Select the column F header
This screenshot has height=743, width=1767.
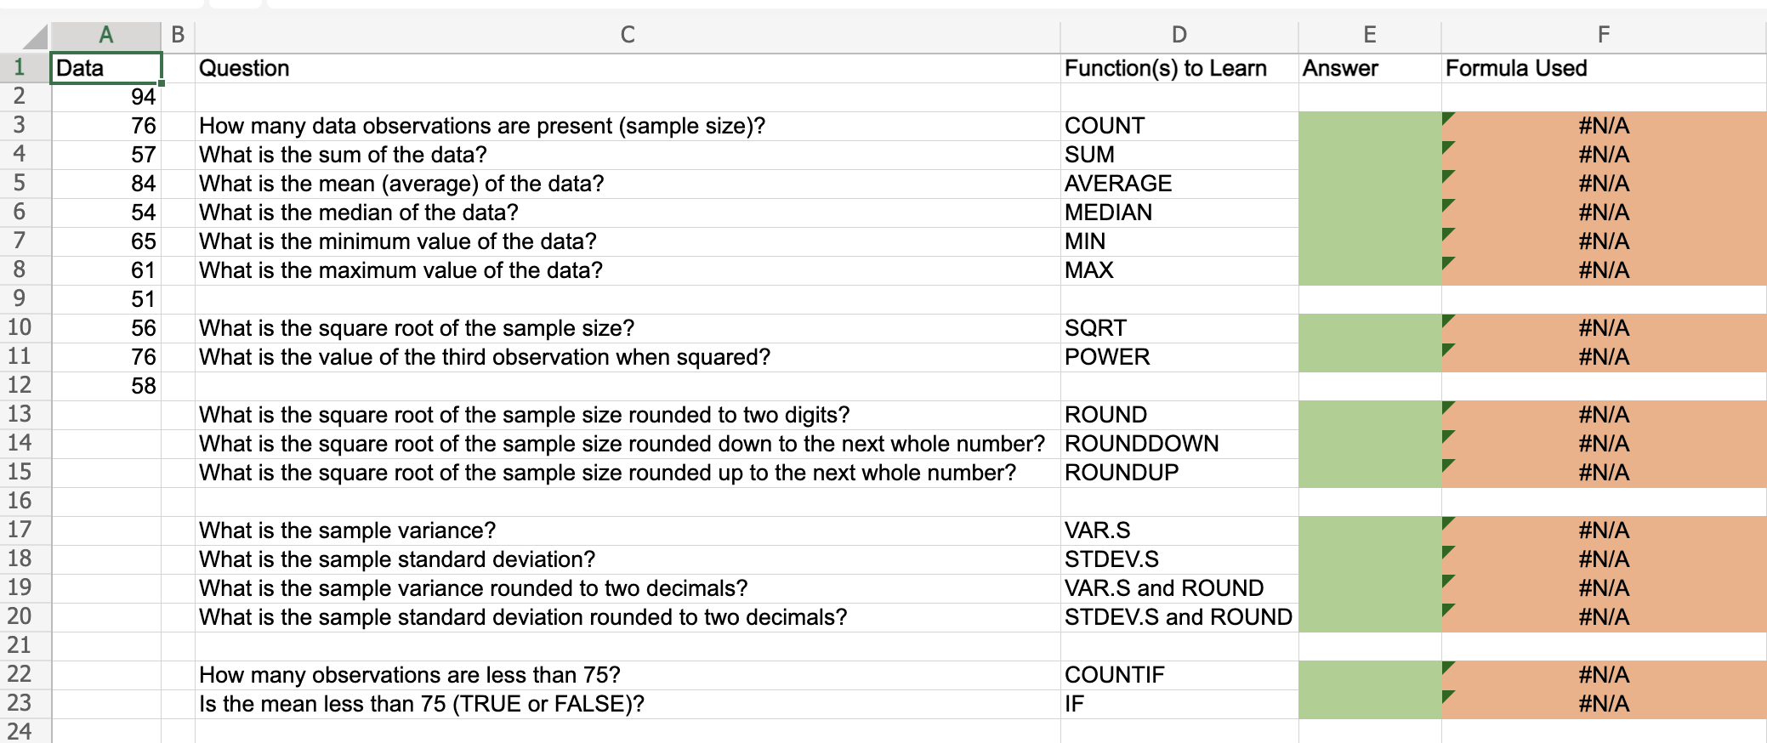(1604, 34)
